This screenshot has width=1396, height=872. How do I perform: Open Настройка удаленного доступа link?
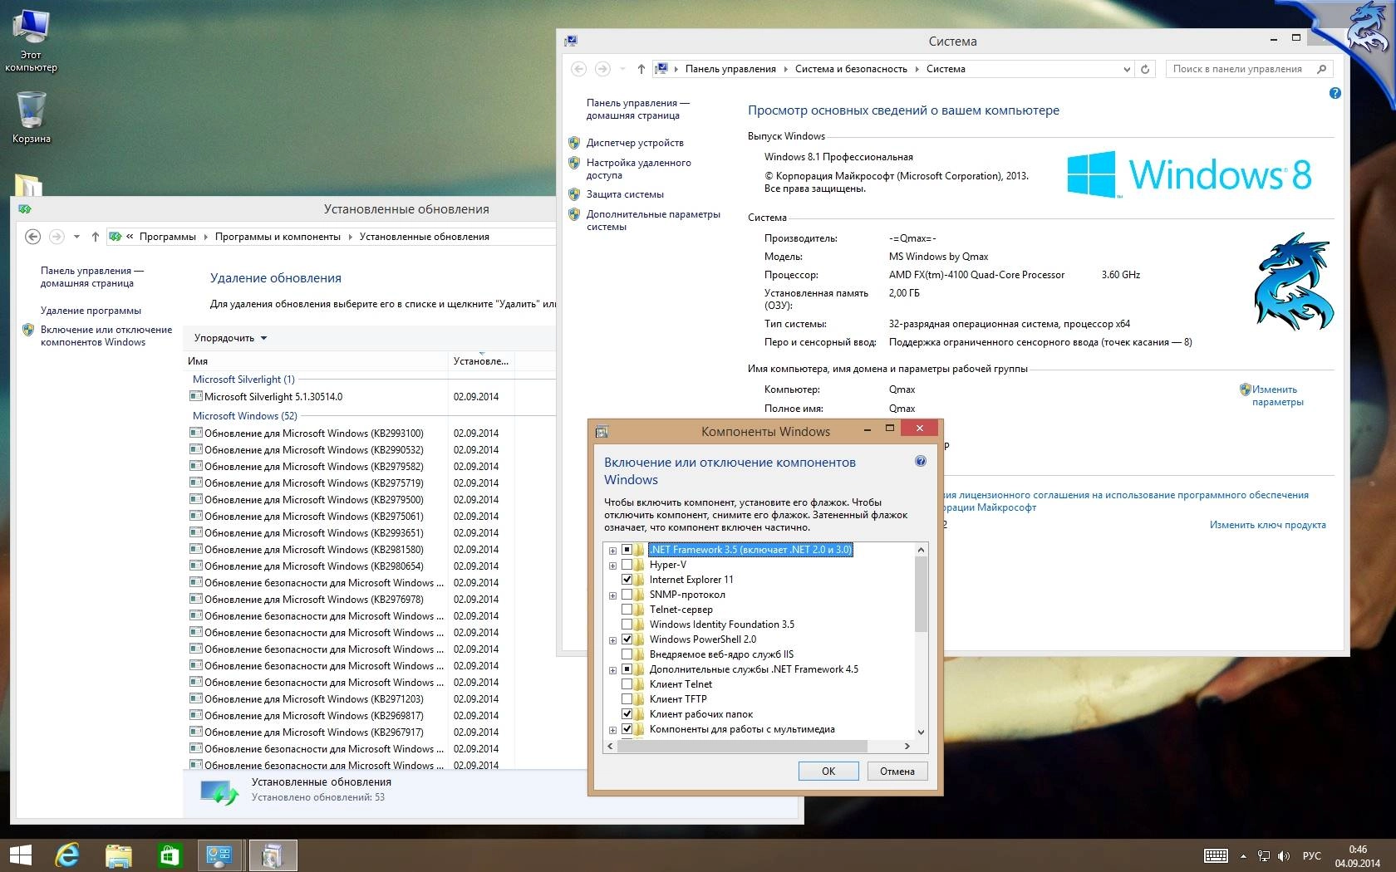(x=638, y=169)
